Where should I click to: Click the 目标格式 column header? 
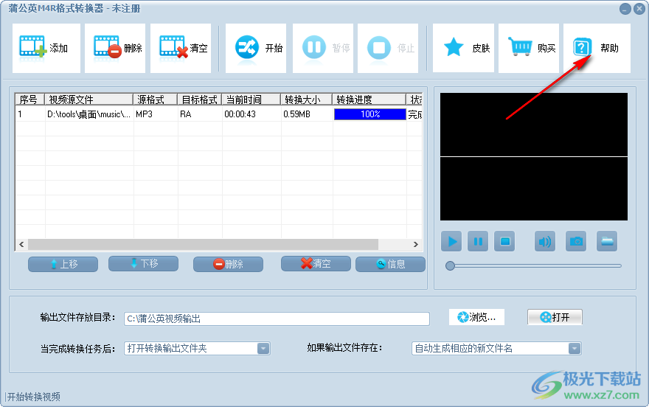point(200,100)
